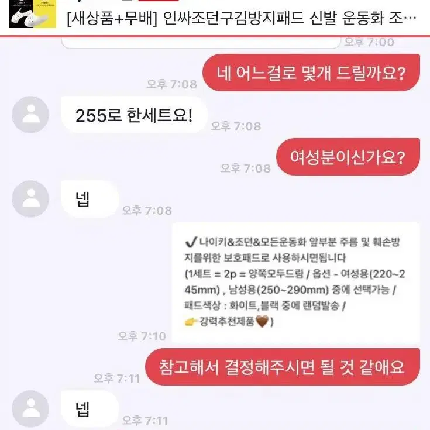Tap the 오후 7:11 timestamp next to red bubble
Image resolution: width=430 pixels, height=430 pixels.
point(116,379)
